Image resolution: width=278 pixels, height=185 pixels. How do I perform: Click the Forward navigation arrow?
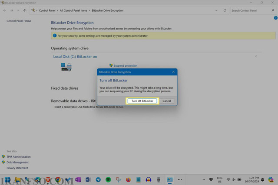tap(12, 10)
